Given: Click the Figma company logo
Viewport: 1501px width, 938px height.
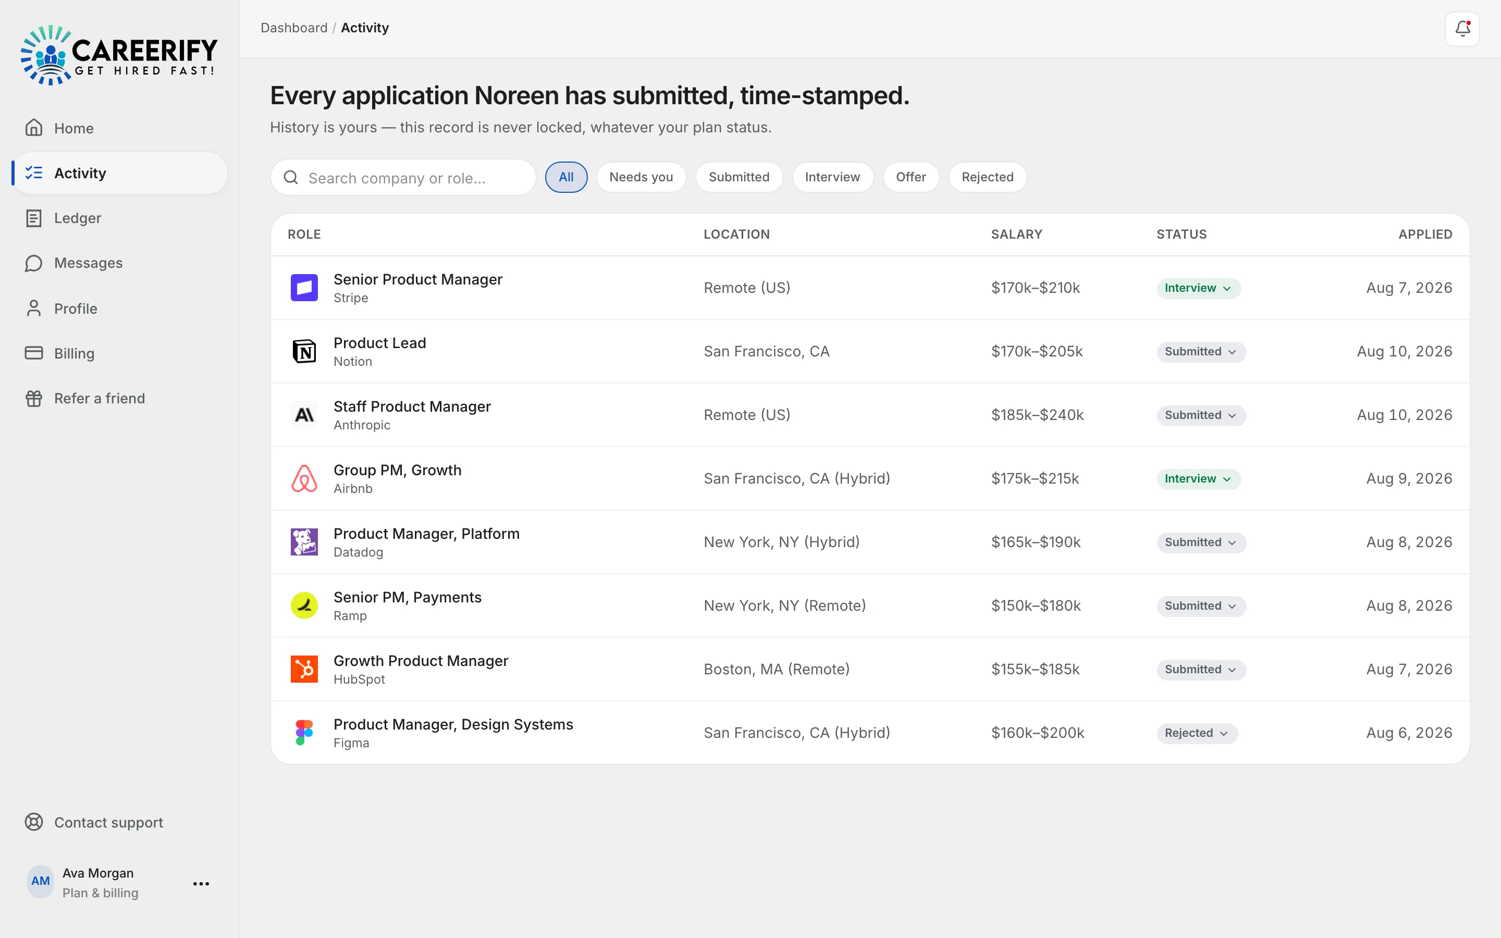Looking at the screenshot, I should (x=304, y=733).
